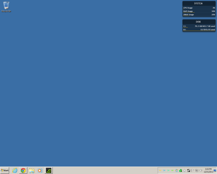Launch Internet Explorer from the taskbar

point(15,170)
